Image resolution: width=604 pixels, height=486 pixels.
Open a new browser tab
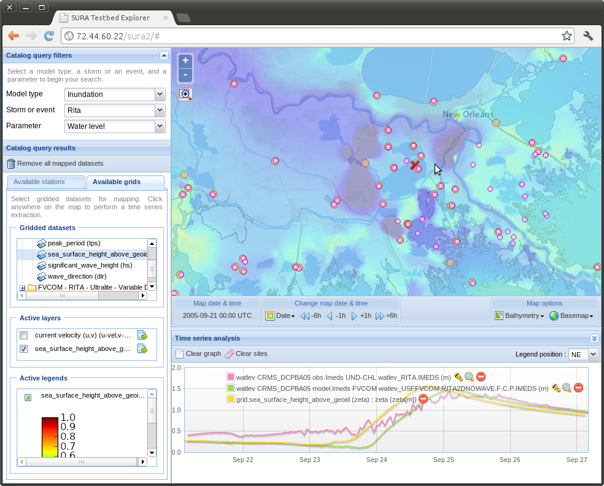tap(184, 18)
